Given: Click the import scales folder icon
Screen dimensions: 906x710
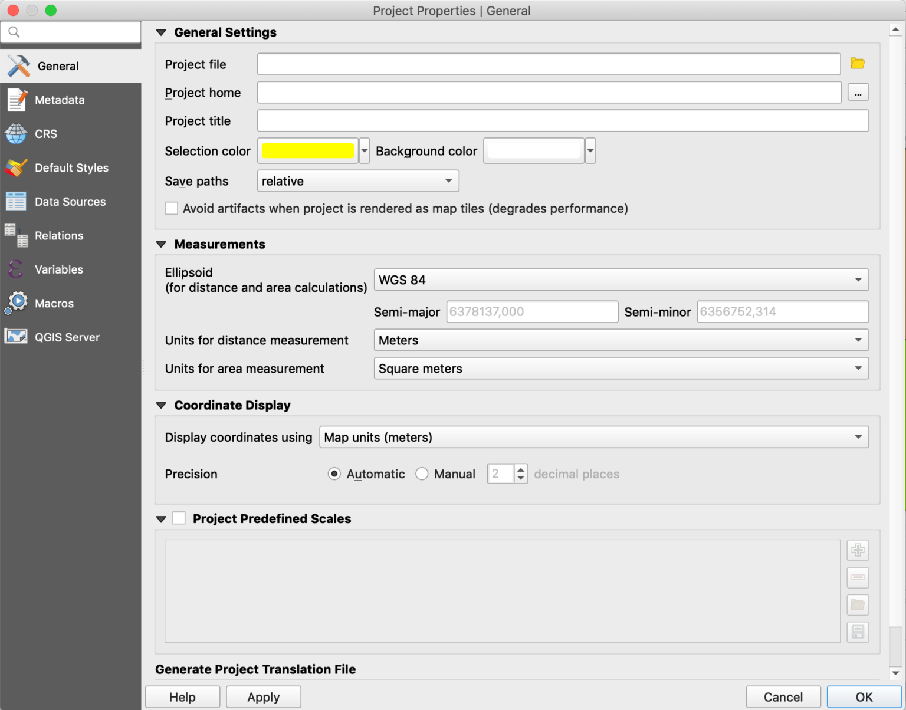Looking at the screenshot, I should 858,605.
